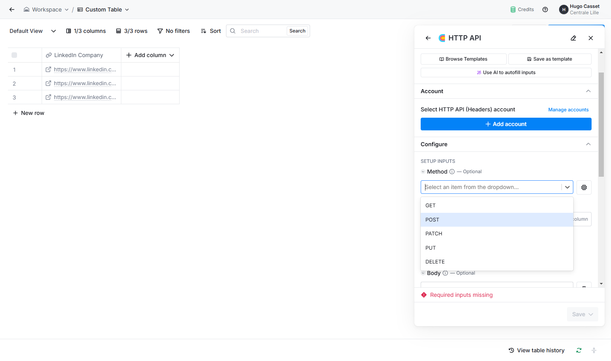This screenshot has height=361, width=611.
Task: Choose PUT in the method list
Action: coord(497,248)
